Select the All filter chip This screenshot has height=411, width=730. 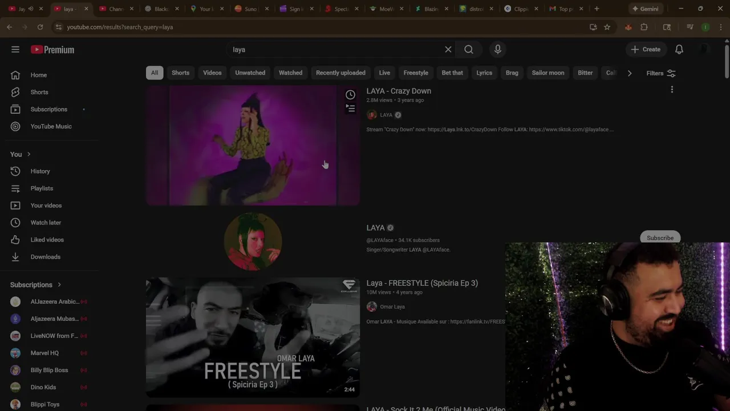155,72
